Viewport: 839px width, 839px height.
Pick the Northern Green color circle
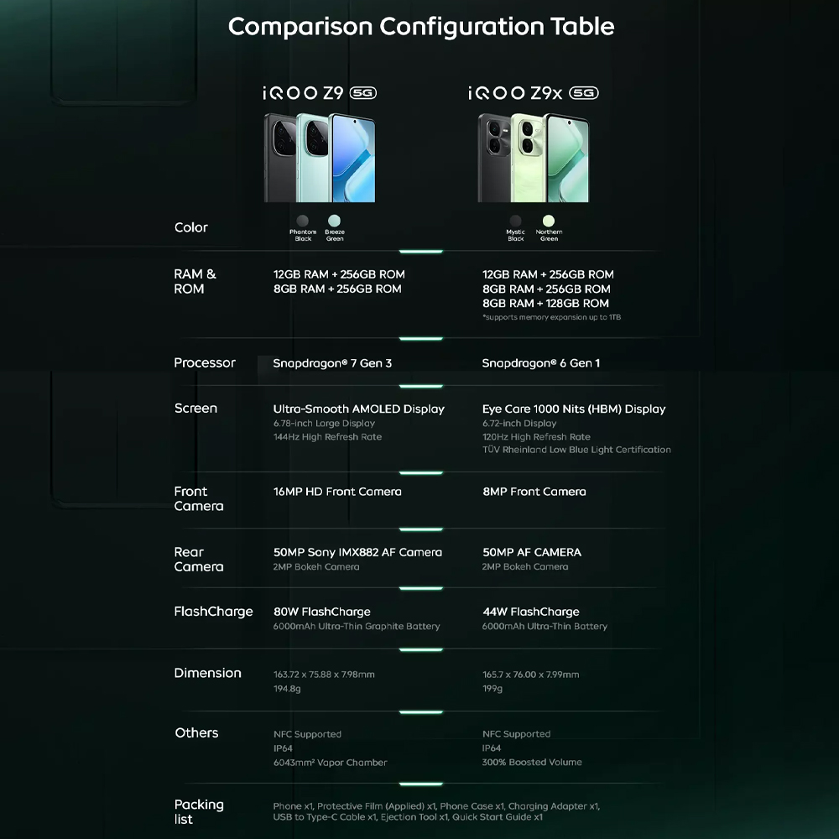(549, 221)
